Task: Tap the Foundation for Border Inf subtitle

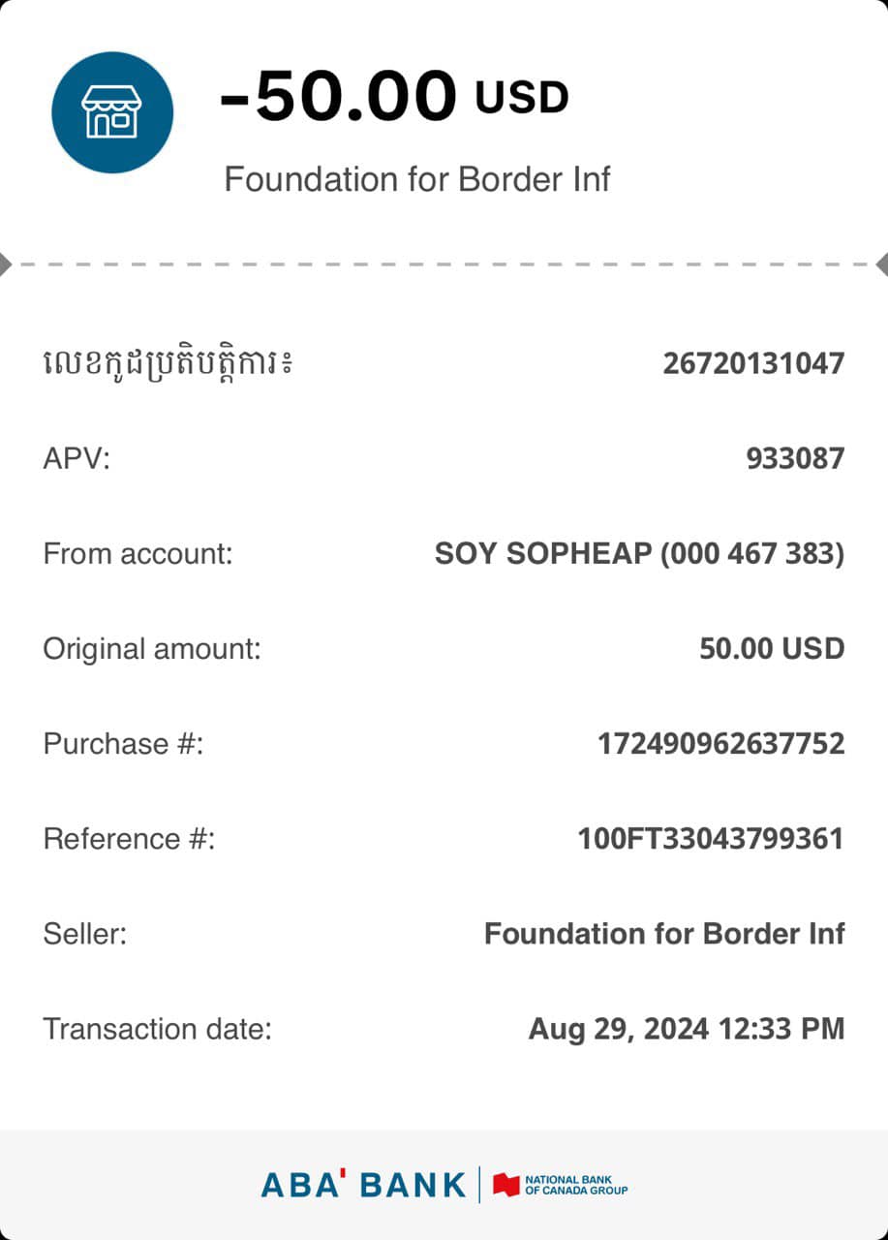Action: coord(417,179)
